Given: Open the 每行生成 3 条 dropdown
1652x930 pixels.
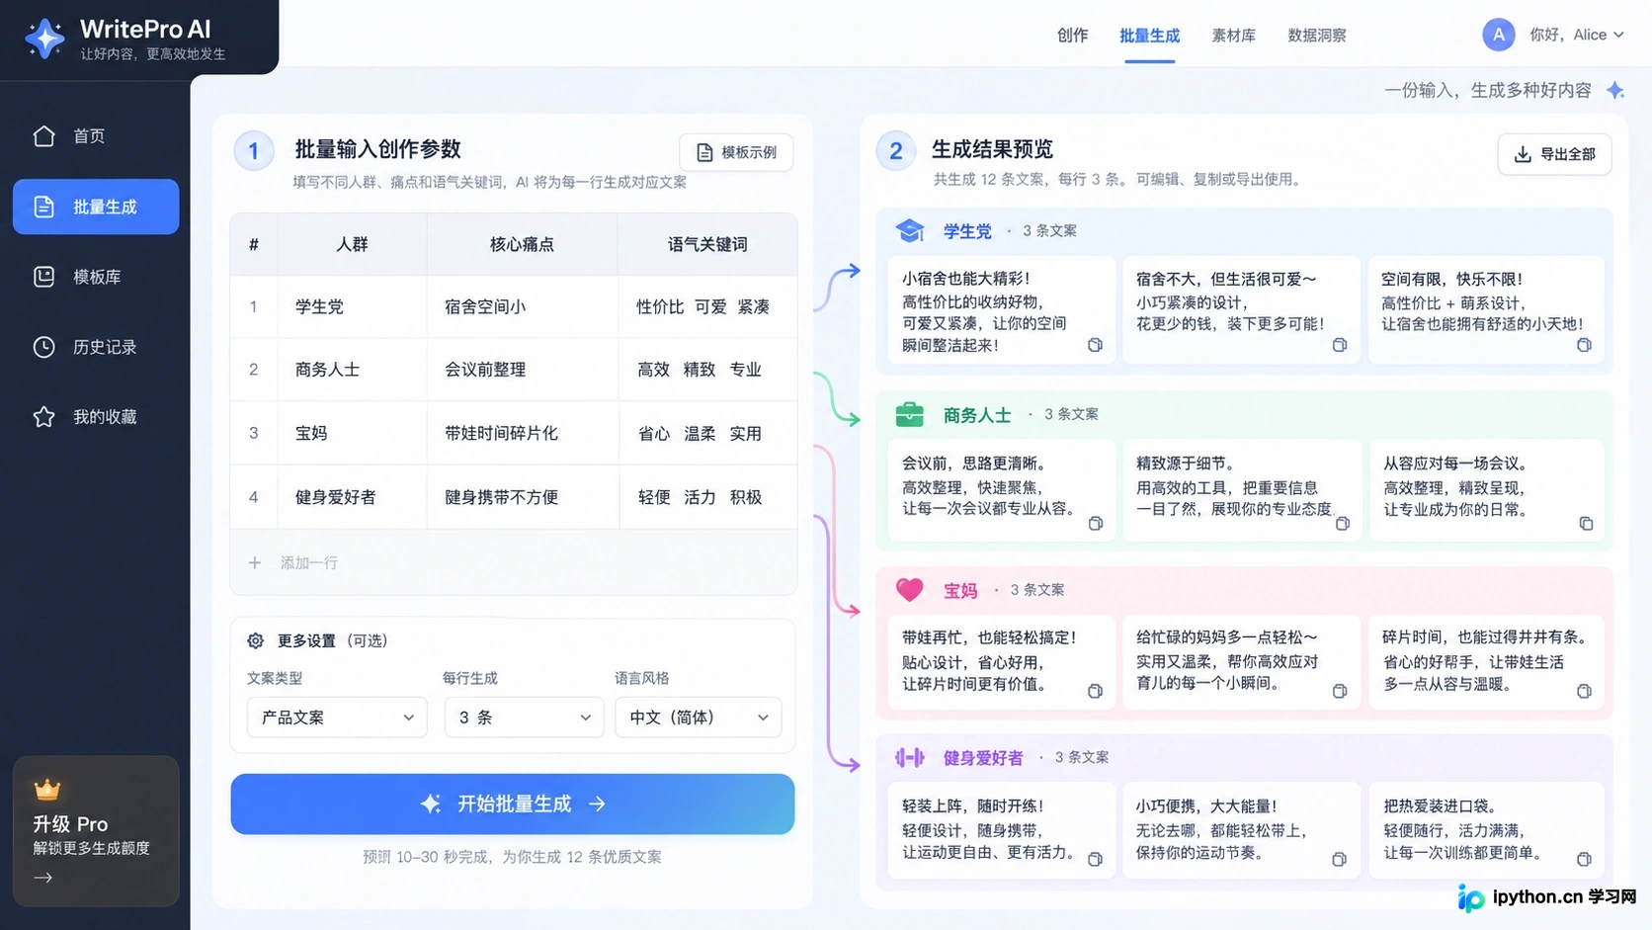Looking at the screenshot, I should pyautogui.click(x=524, y=718).
